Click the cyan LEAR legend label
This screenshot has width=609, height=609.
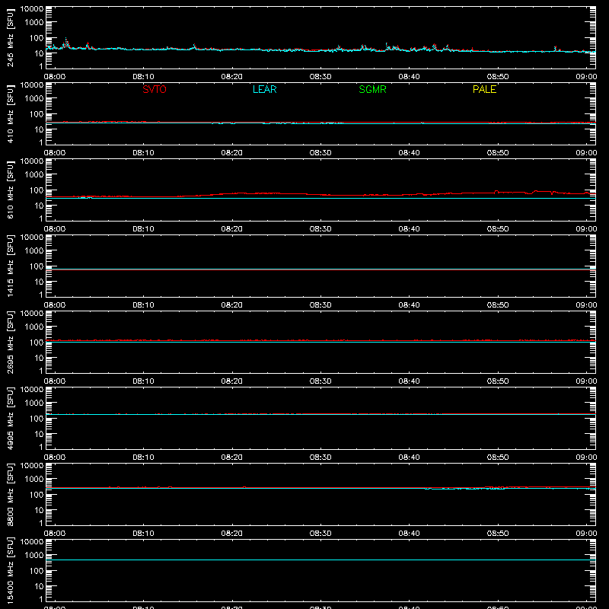(x=264, y=89)
